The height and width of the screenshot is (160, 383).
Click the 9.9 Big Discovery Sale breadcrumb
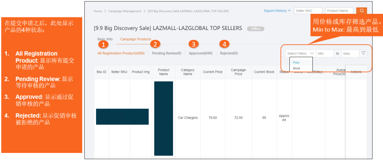click(x=188, y=11)
